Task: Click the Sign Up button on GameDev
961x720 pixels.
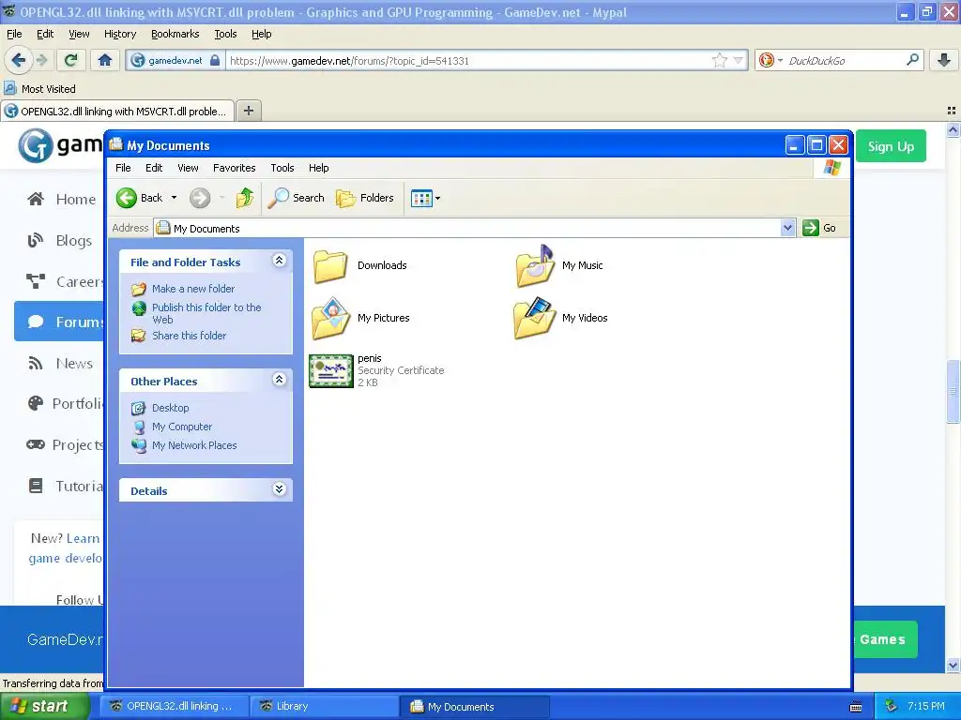Action: [891, 146]
